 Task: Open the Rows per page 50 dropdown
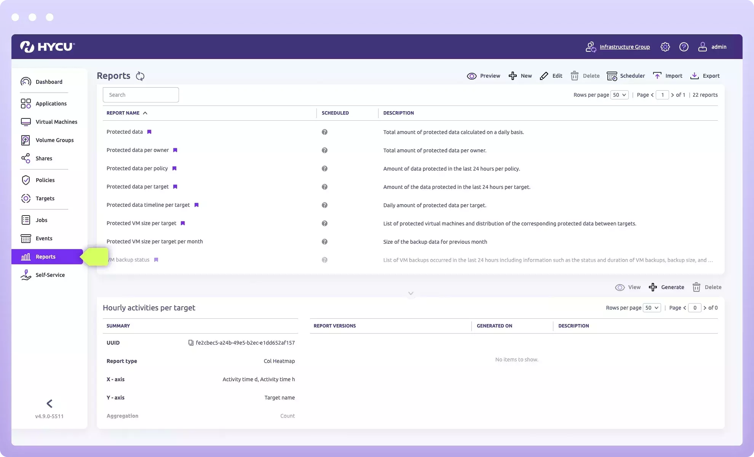(620, 95)
